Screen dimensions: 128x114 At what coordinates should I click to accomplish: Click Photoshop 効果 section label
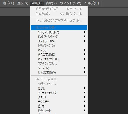pyautogui.click(x=46, y=79)
